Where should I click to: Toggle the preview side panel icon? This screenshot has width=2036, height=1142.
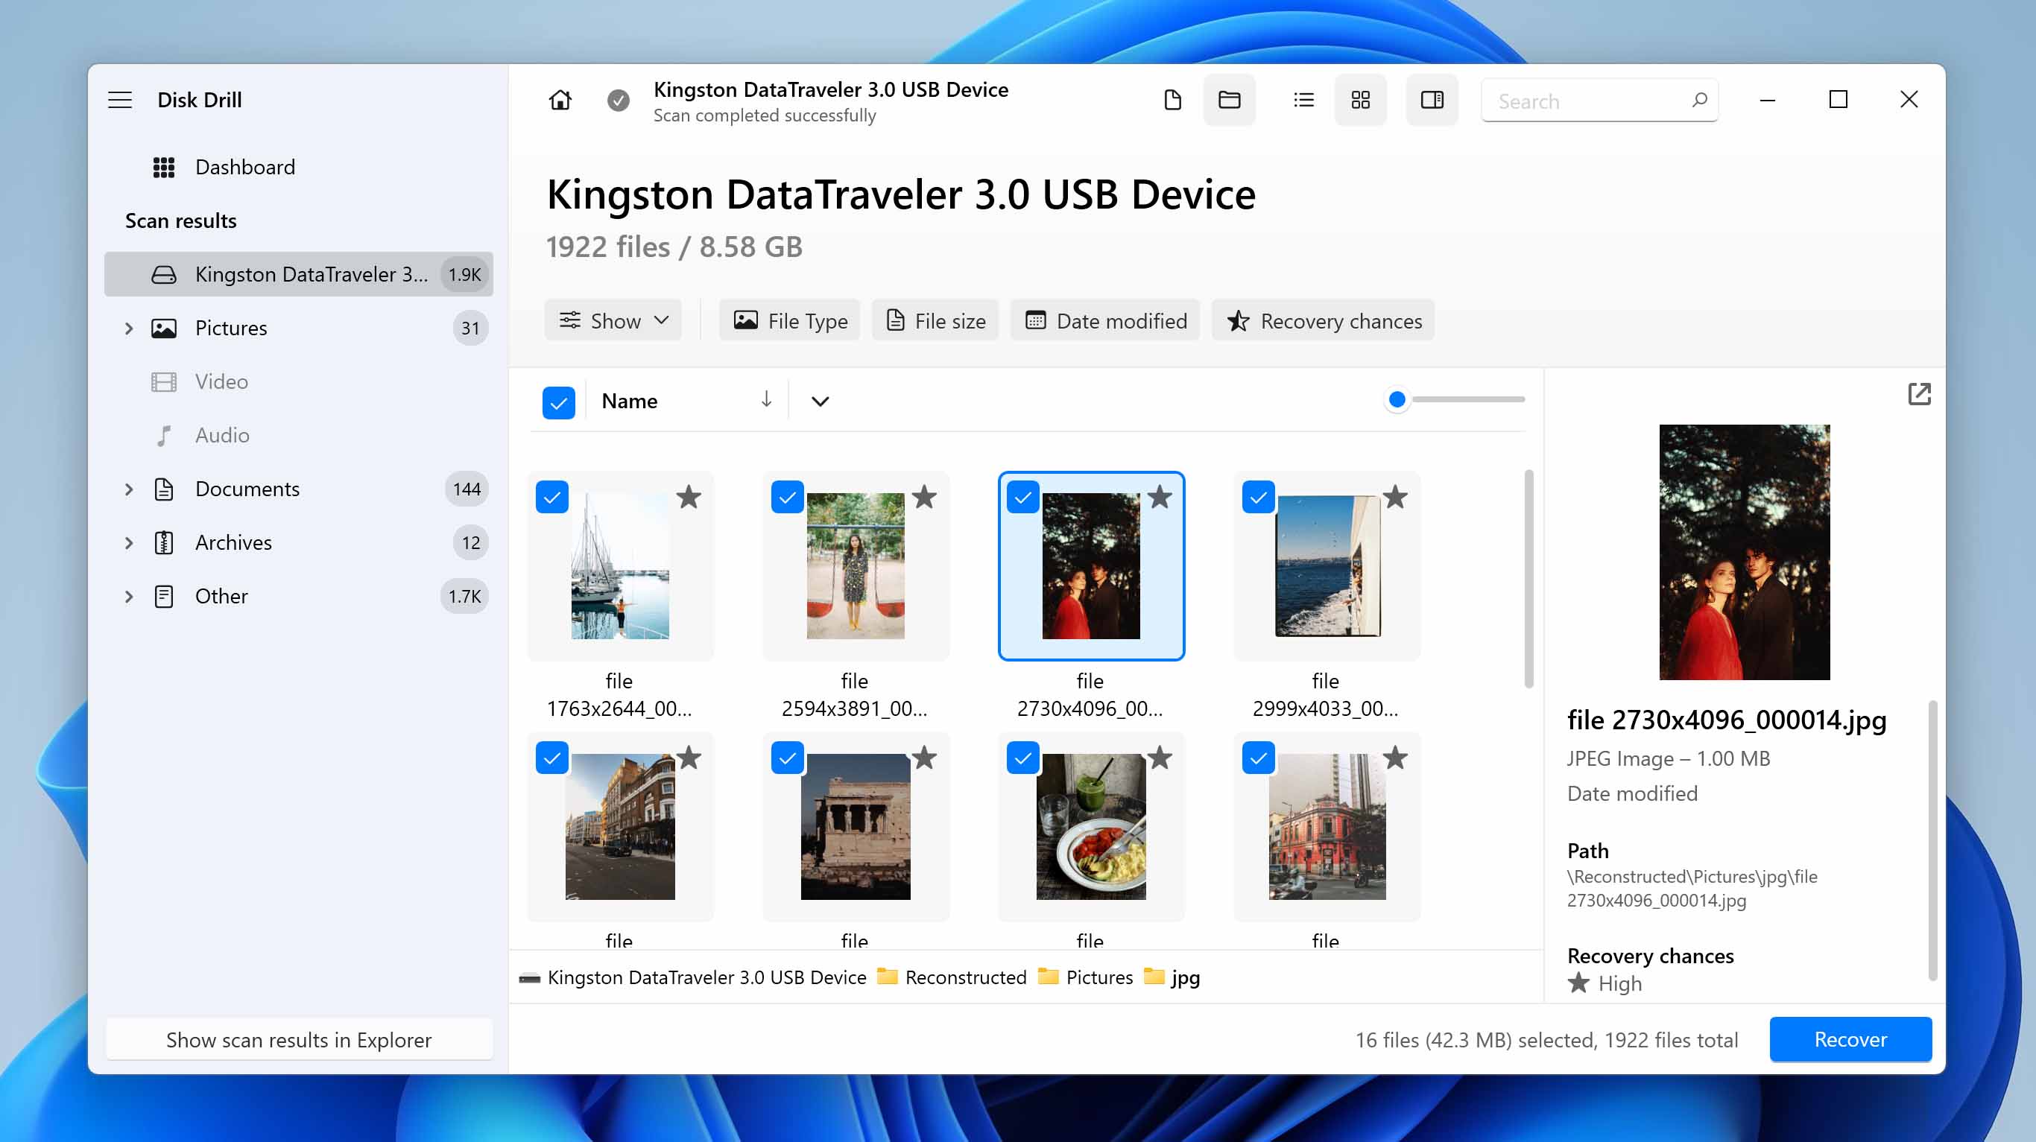[1432, 101]
